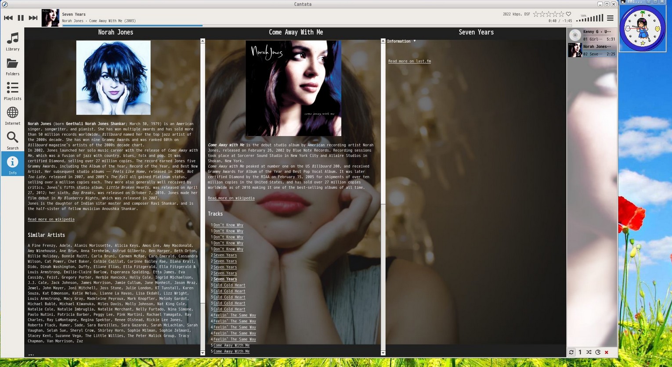Switch to the Folders view

point(12,67)
